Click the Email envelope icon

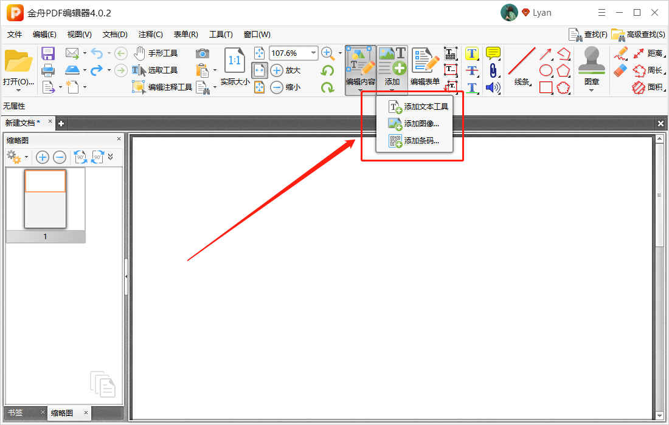click(72, 53)
